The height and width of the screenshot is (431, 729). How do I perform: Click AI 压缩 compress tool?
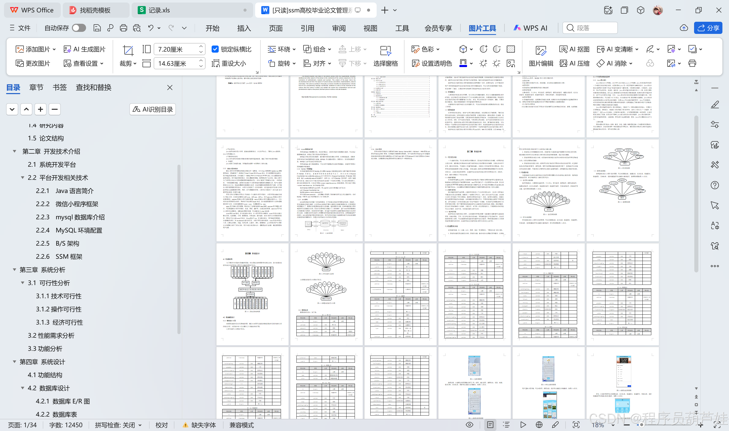pos(574,63)
